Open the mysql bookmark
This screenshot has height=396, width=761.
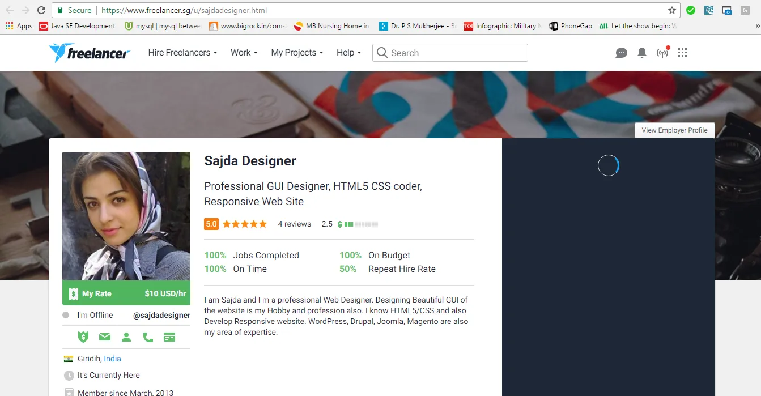click(163, 26)
